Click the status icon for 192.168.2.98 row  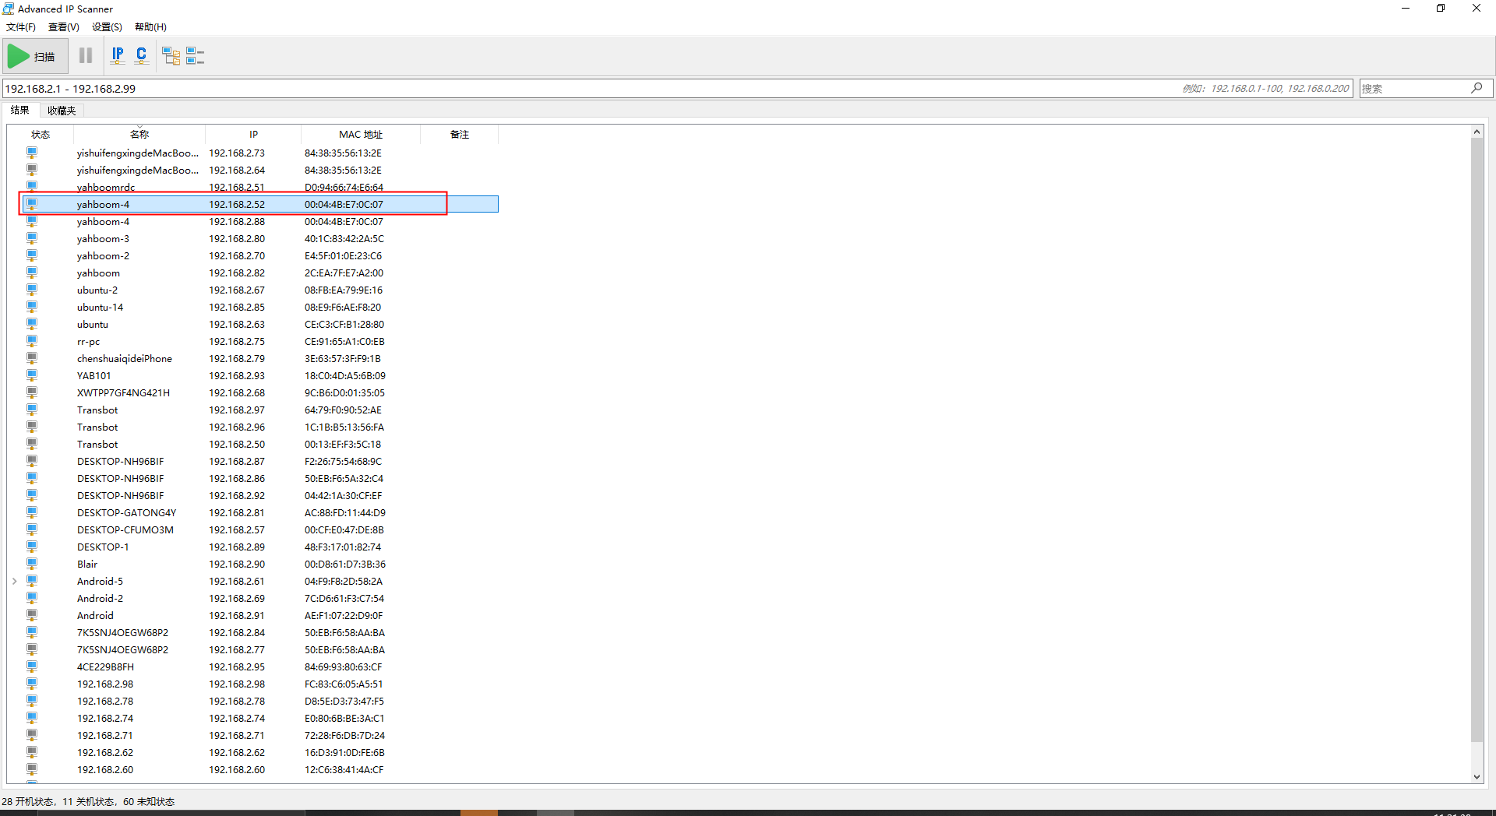[32, 684]
